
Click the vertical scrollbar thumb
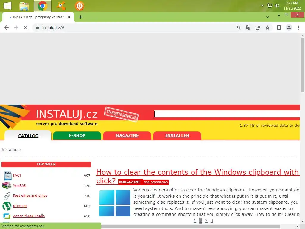click(x=302, y=65)
